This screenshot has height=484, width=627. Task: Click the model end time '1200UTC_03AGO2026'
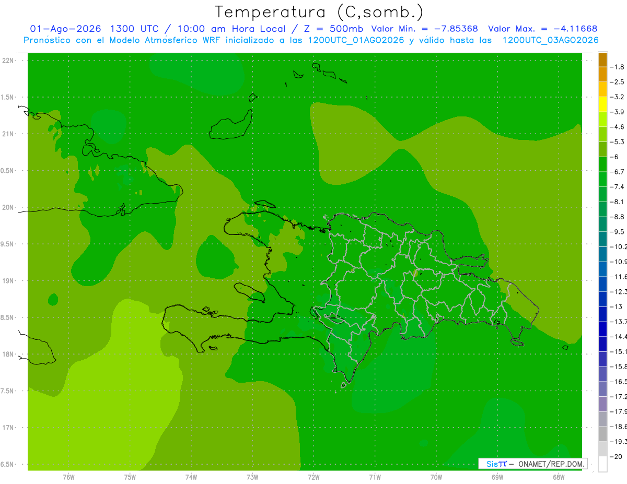point(550,40)
